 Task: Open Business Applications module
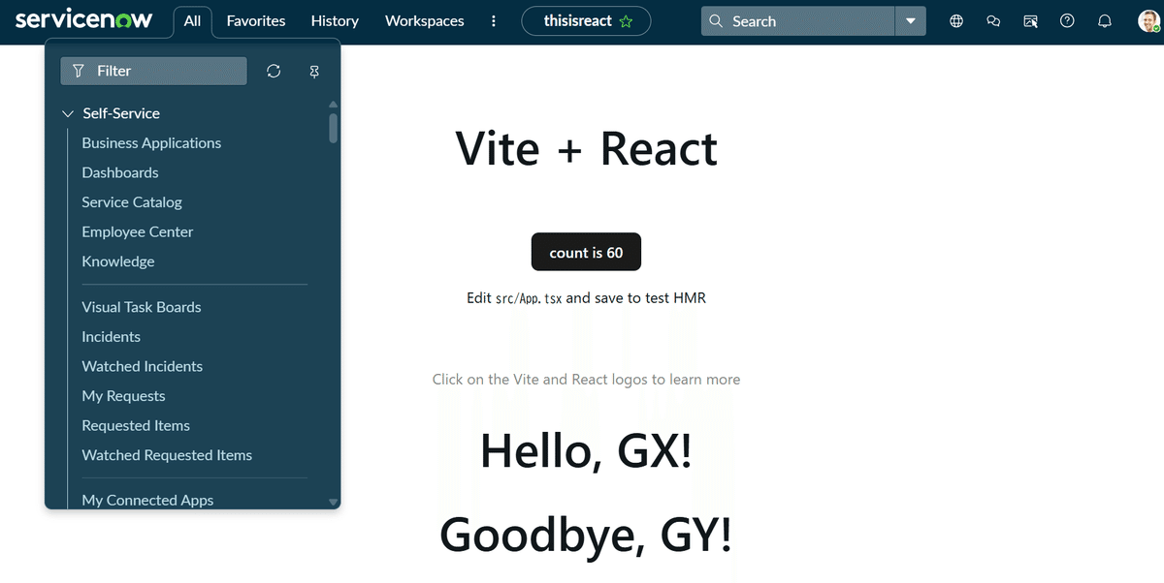[151, 142]
